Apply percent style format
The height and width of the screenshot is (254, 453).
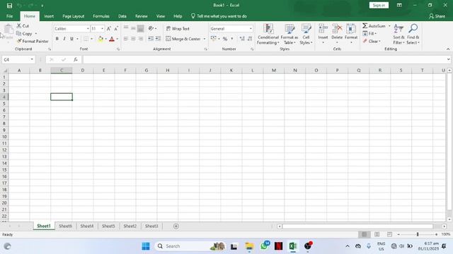[225, 39]
